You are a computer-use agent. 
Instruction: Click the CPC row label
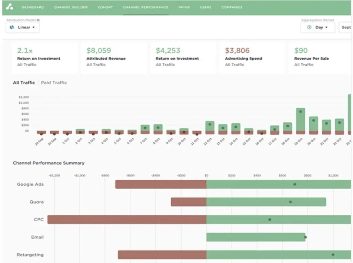coord(39,219)
